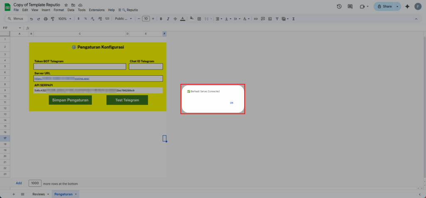Open the fill color picker
Image resolution: width=426 pixels, height=198 pixels.
(x=191, y=19)
